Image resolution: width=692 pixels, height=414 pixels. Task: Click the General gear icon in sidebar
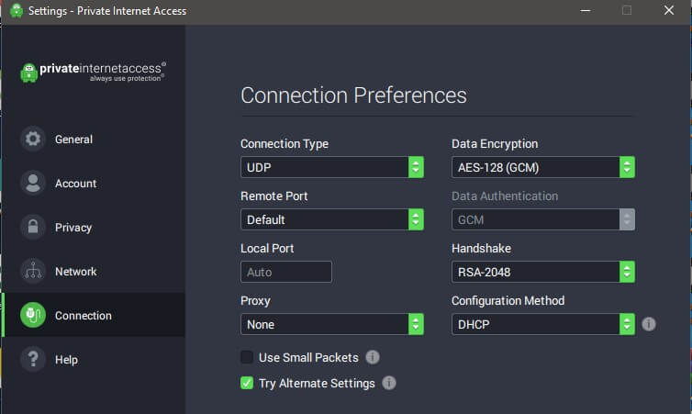[33, 139]
